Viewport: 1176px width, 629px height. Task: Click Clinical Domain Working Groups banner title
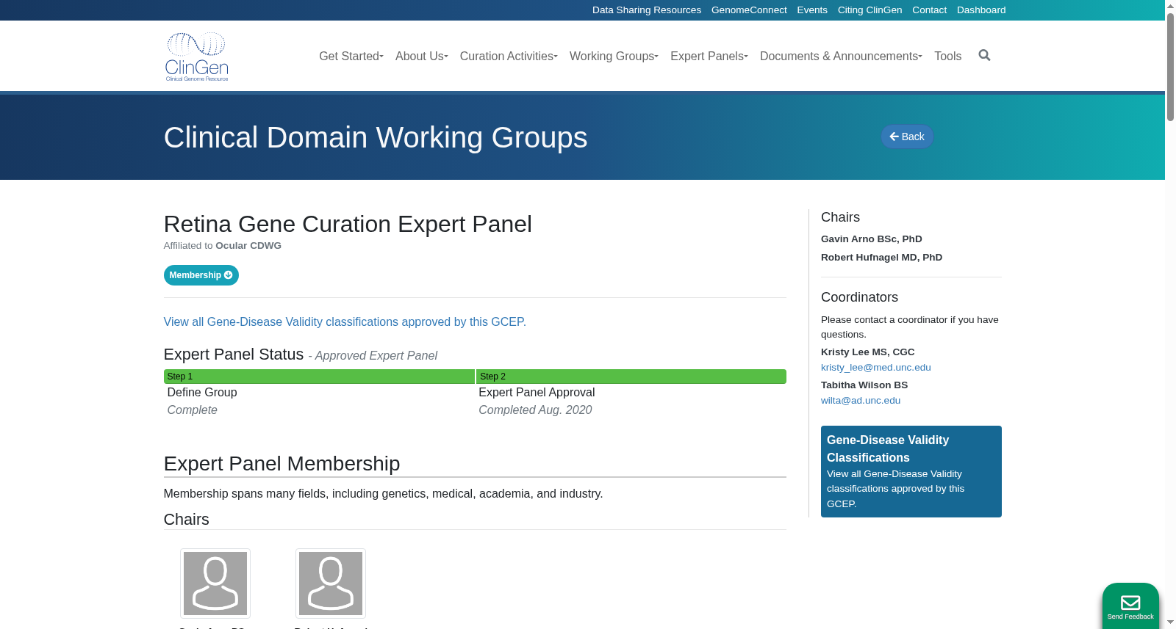376,138
